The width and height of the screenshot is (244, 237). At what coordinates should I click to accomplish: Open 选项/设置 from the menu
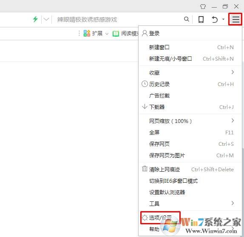pos(190,217)
